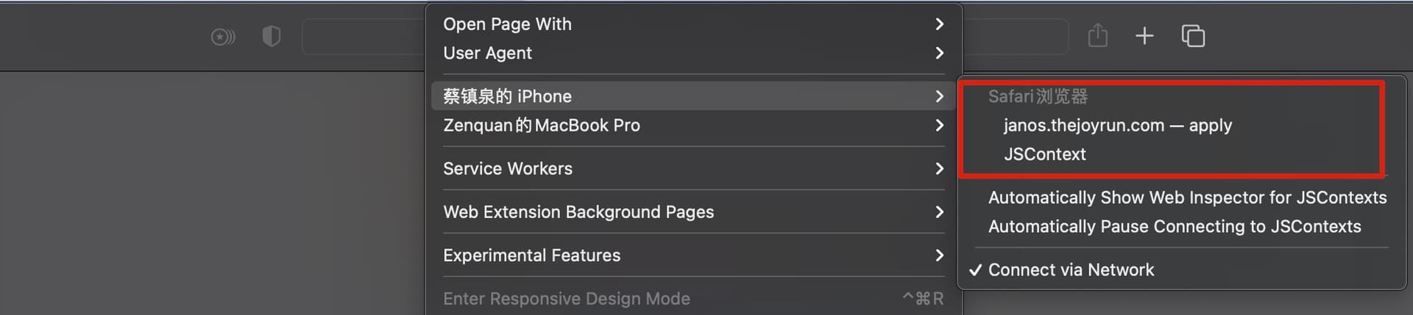Click the Safari address bar field
1413x315 pixels.
(x=362, y=36)
